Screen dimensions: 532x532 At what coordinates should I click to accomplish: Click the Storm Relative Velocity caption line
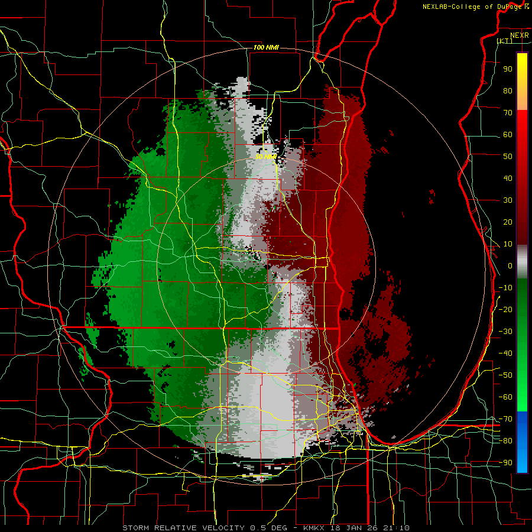266,528
